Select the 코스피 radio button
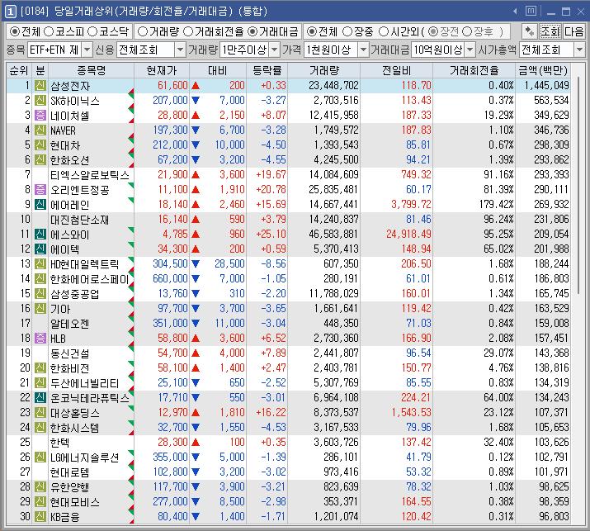The image size is (590, 531). pos(49,31)
